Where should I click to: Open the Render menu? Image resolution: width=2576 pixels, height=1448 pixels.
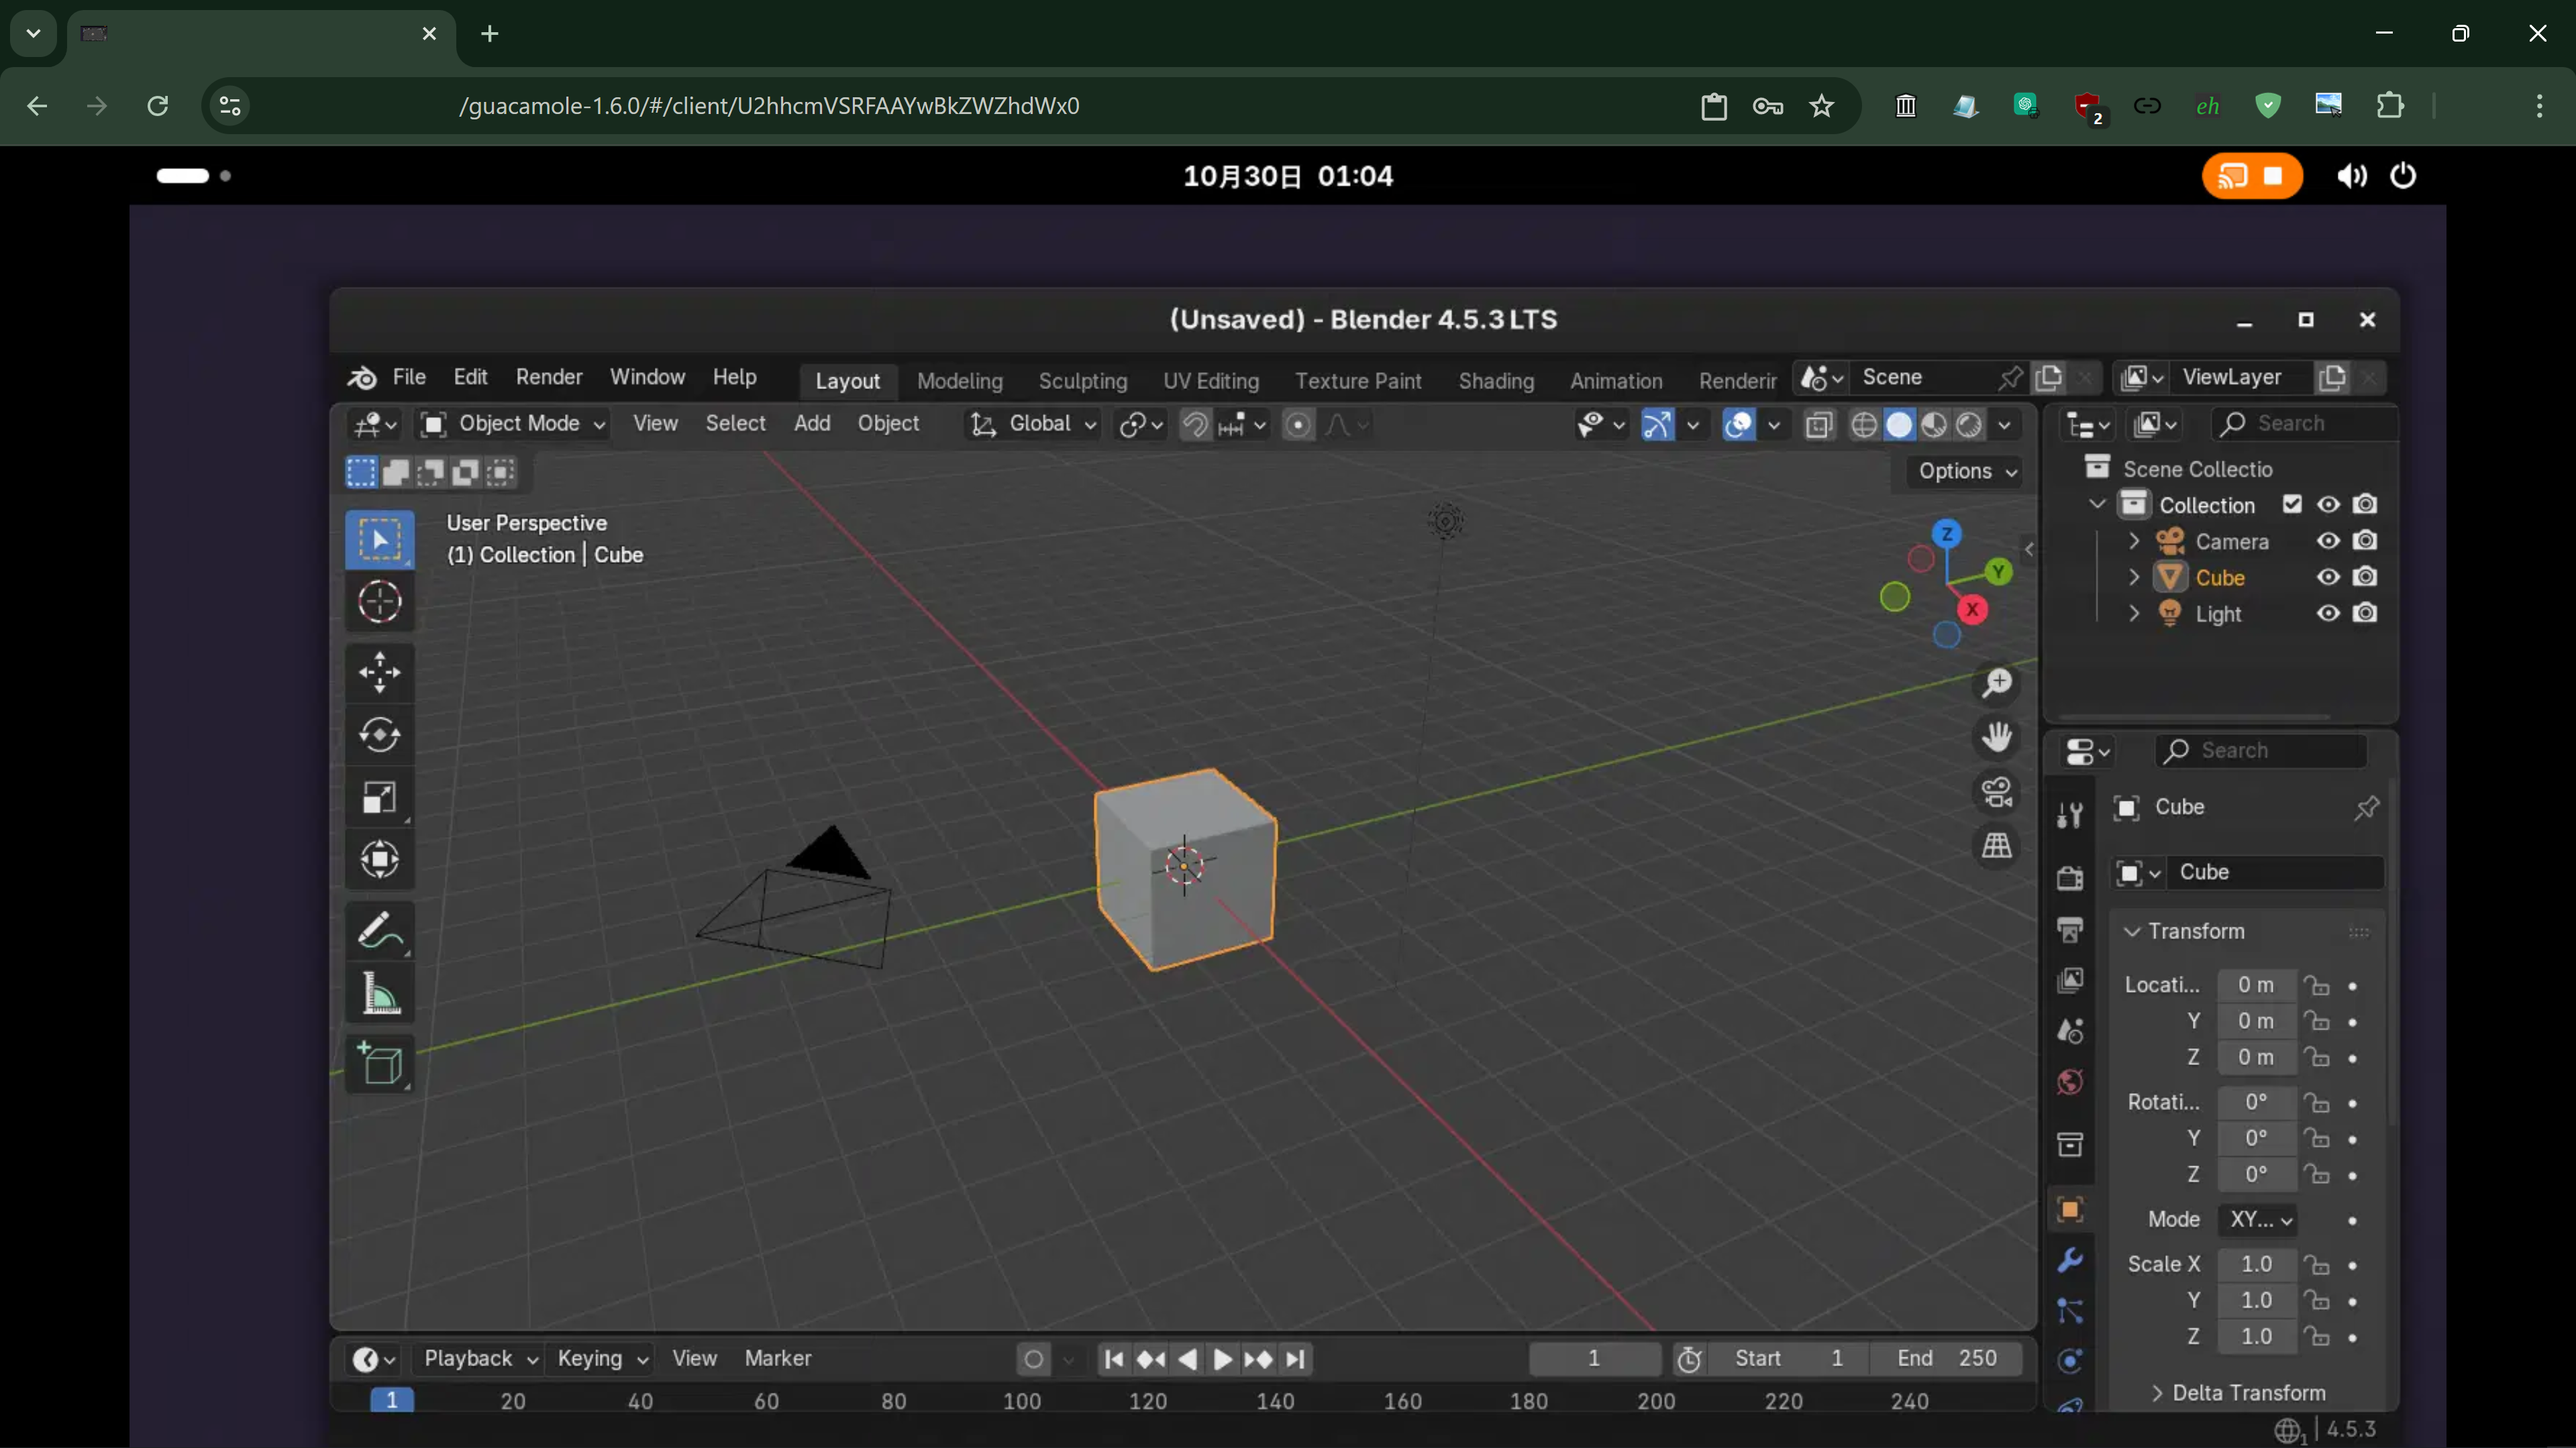point(548,377)
